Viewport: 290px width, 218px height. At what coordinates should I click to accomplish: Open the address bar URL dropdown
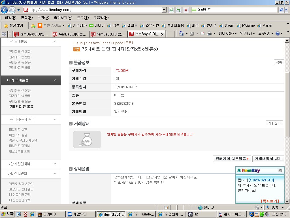click(164, 10)
